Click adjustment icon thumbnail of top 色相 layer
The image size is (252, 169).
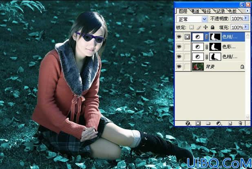tap(198, 37)
